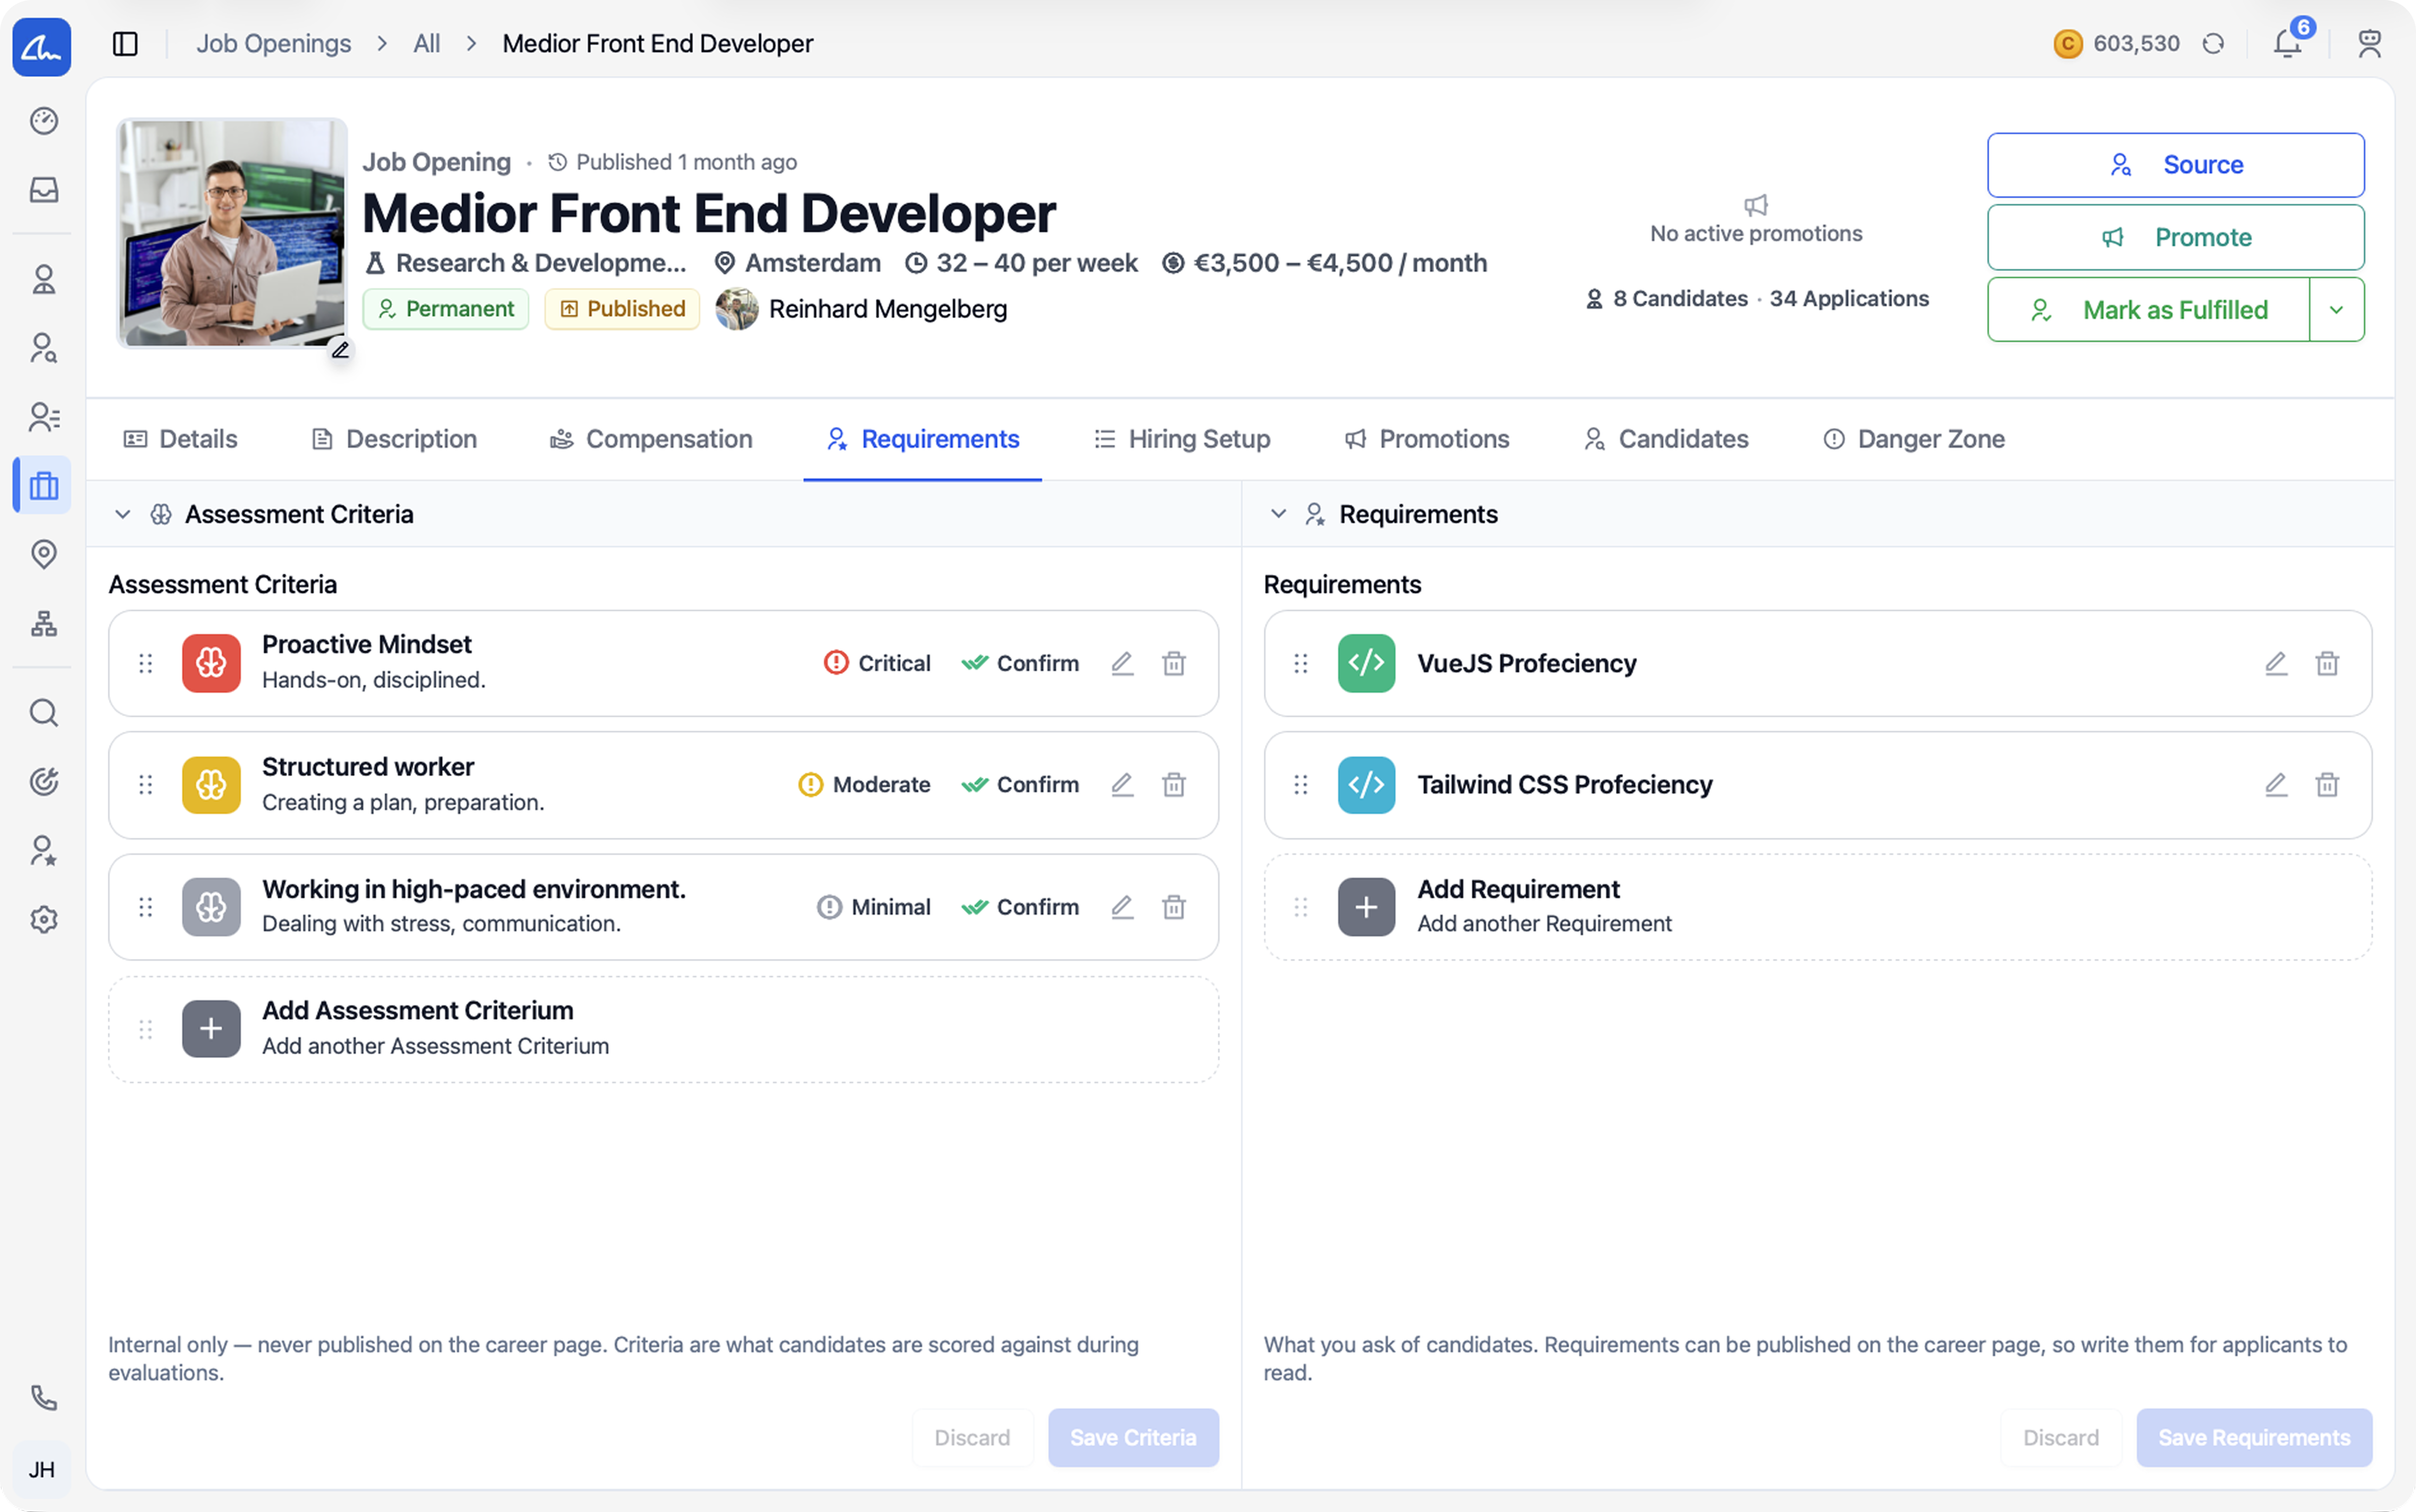Discard assessment criteria changes
Viewport: 2416px width, 1512px height.
[x=973, y=1438]
